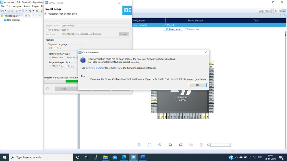287x161 pixels.
Task: Fit the chip to the view
Action: tap(150, 145)
